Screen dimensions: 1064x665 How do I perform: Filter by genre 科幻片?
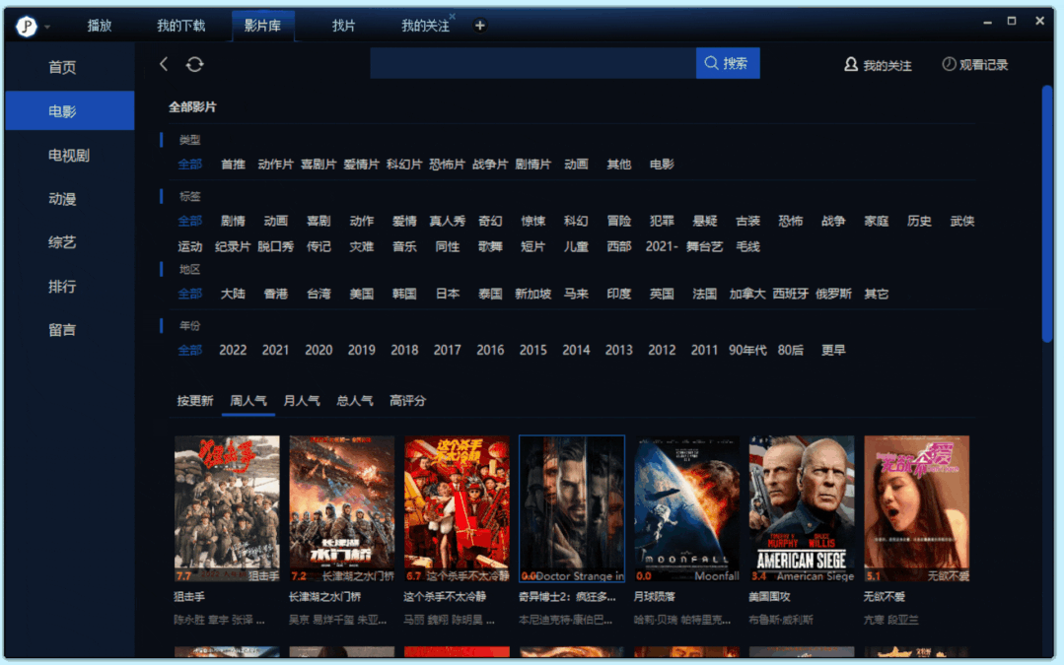[404, 165]
